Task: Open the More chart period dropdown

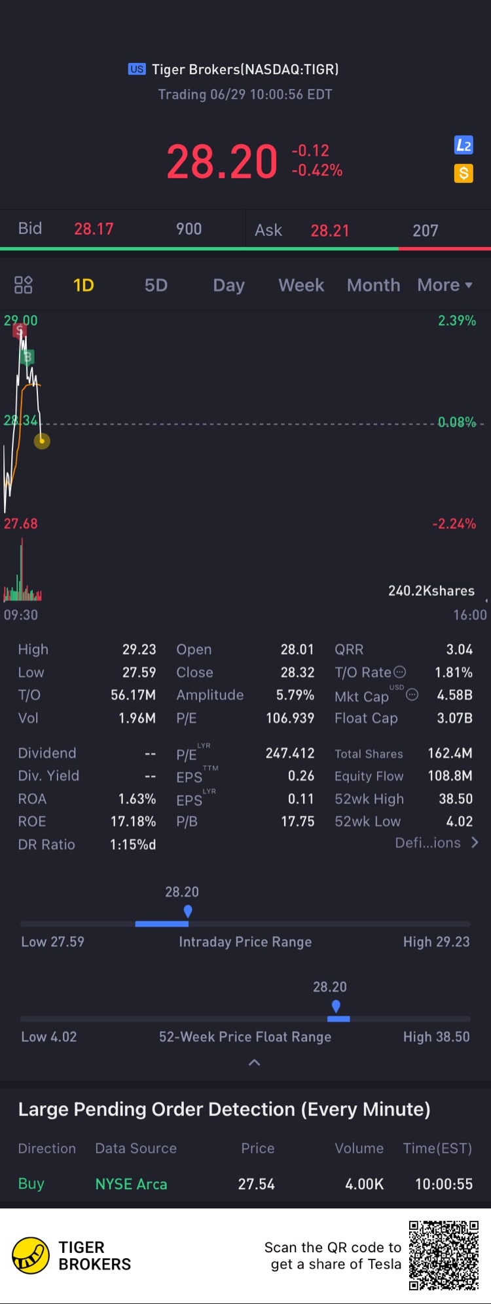Action: [x=445, y=285]
